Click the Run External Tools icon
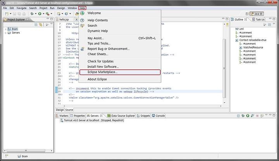 click(x=48, y=14)
